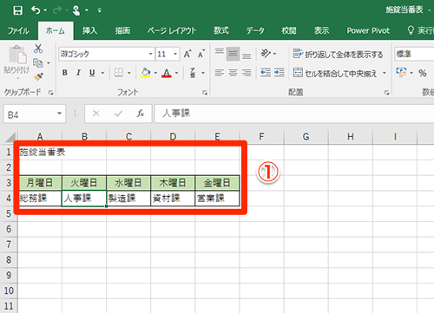Viewport: 434px width, 313px height.
Task: Click the text orientation icon
Action: click(266, 54)
